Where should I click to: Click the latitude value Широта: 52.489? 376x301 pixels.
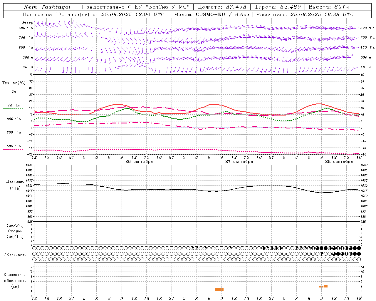tap(278, 7)
